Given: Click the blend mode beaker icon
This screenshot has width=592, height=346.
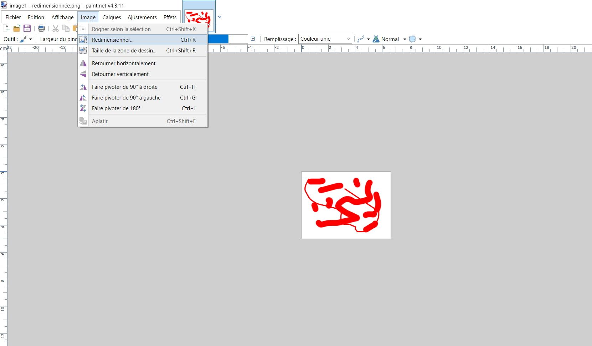Looking at the screenshot, I should click(376, 39).
